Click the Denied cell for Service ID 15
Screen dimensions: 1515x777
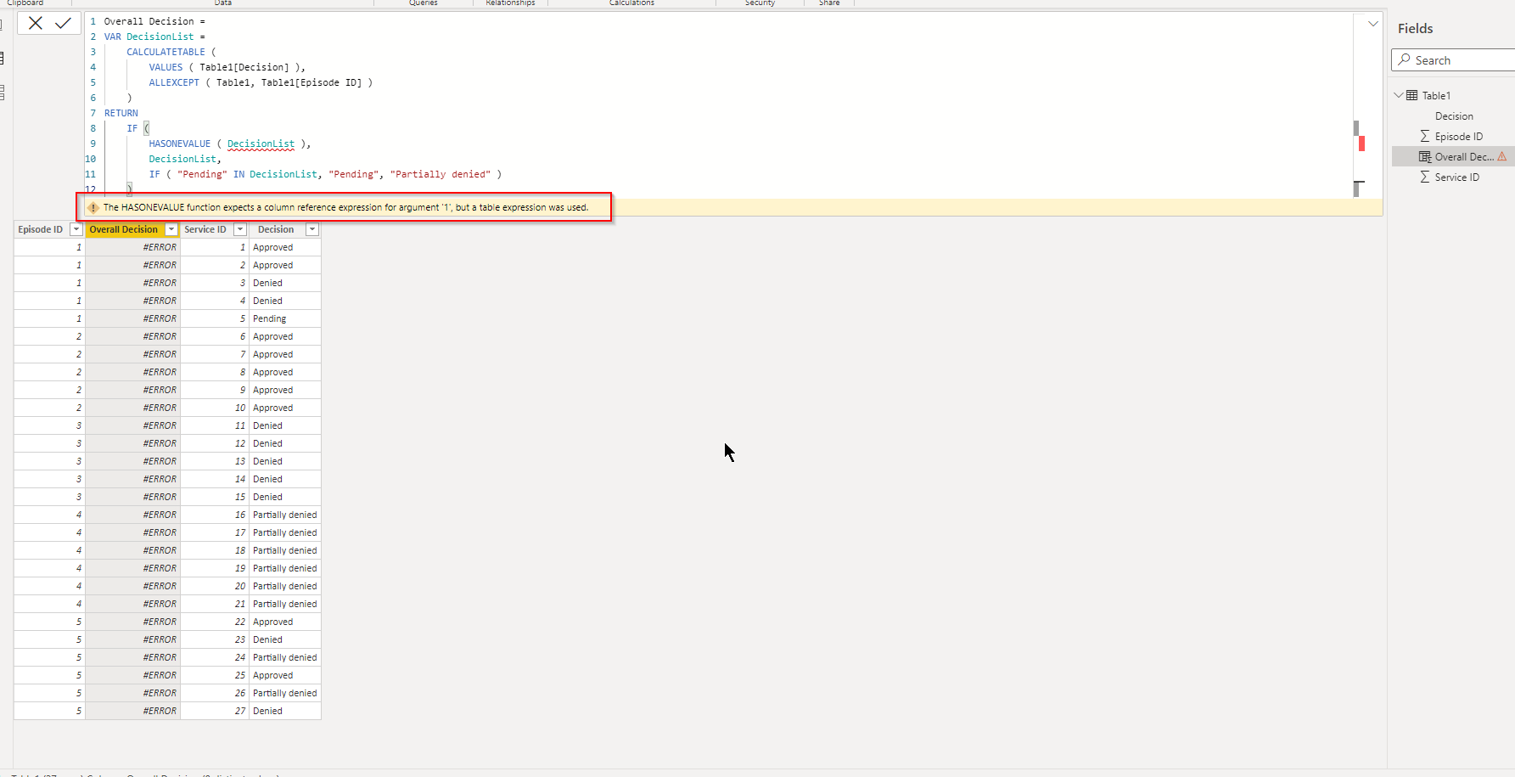coord(285,497)
